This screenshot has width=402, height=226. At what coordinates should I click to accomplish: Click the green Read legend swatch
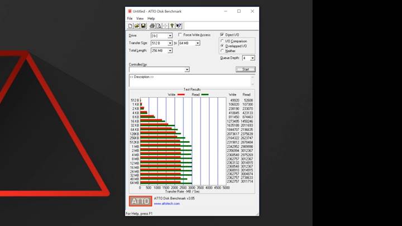pyautogui.click(x=205, y=94)
